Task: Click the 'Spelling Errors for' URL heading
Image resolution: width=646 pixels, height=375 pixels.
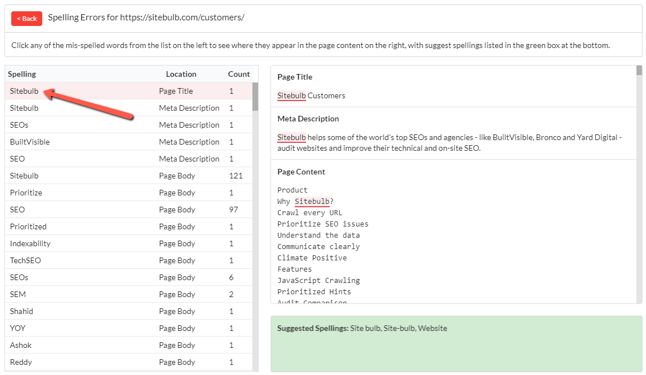Action: 146,18
